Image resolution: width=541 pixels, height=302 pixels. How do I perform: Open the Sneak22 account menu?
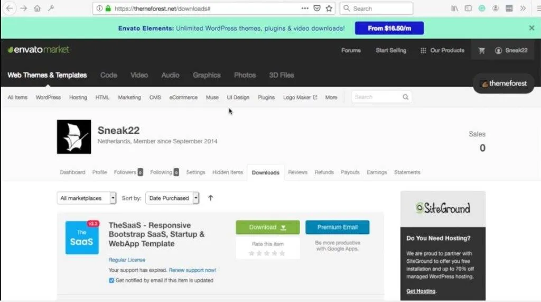point(511,50)
